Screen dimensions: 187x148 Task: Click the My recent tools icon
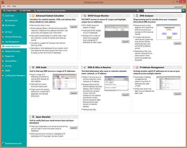[x=3, y=21]
